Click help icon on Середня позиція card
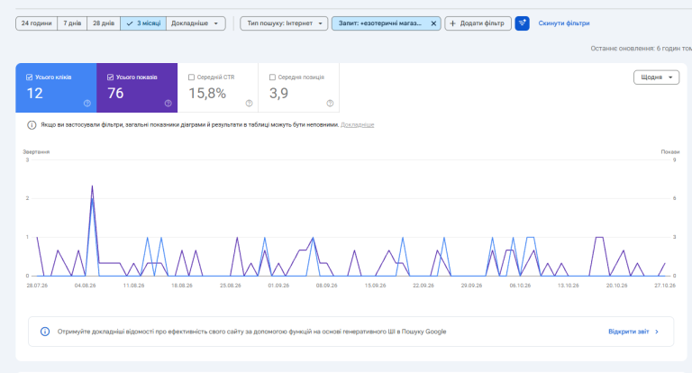692x373 pixels. point(330,104)
